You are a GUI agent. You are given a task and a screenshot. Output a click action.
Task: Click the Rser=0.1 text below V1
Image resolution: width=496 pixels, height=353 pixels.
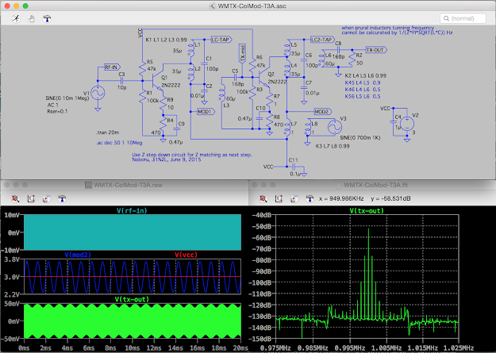coord(57,111)
